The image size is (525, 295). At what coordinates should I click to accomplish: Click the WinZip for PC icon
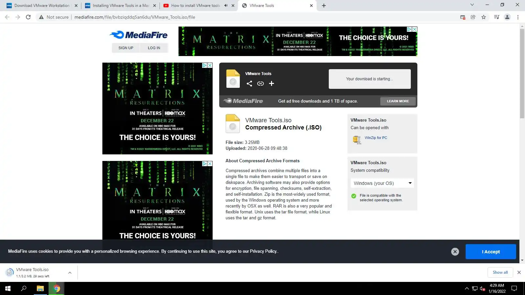point(357,140)
